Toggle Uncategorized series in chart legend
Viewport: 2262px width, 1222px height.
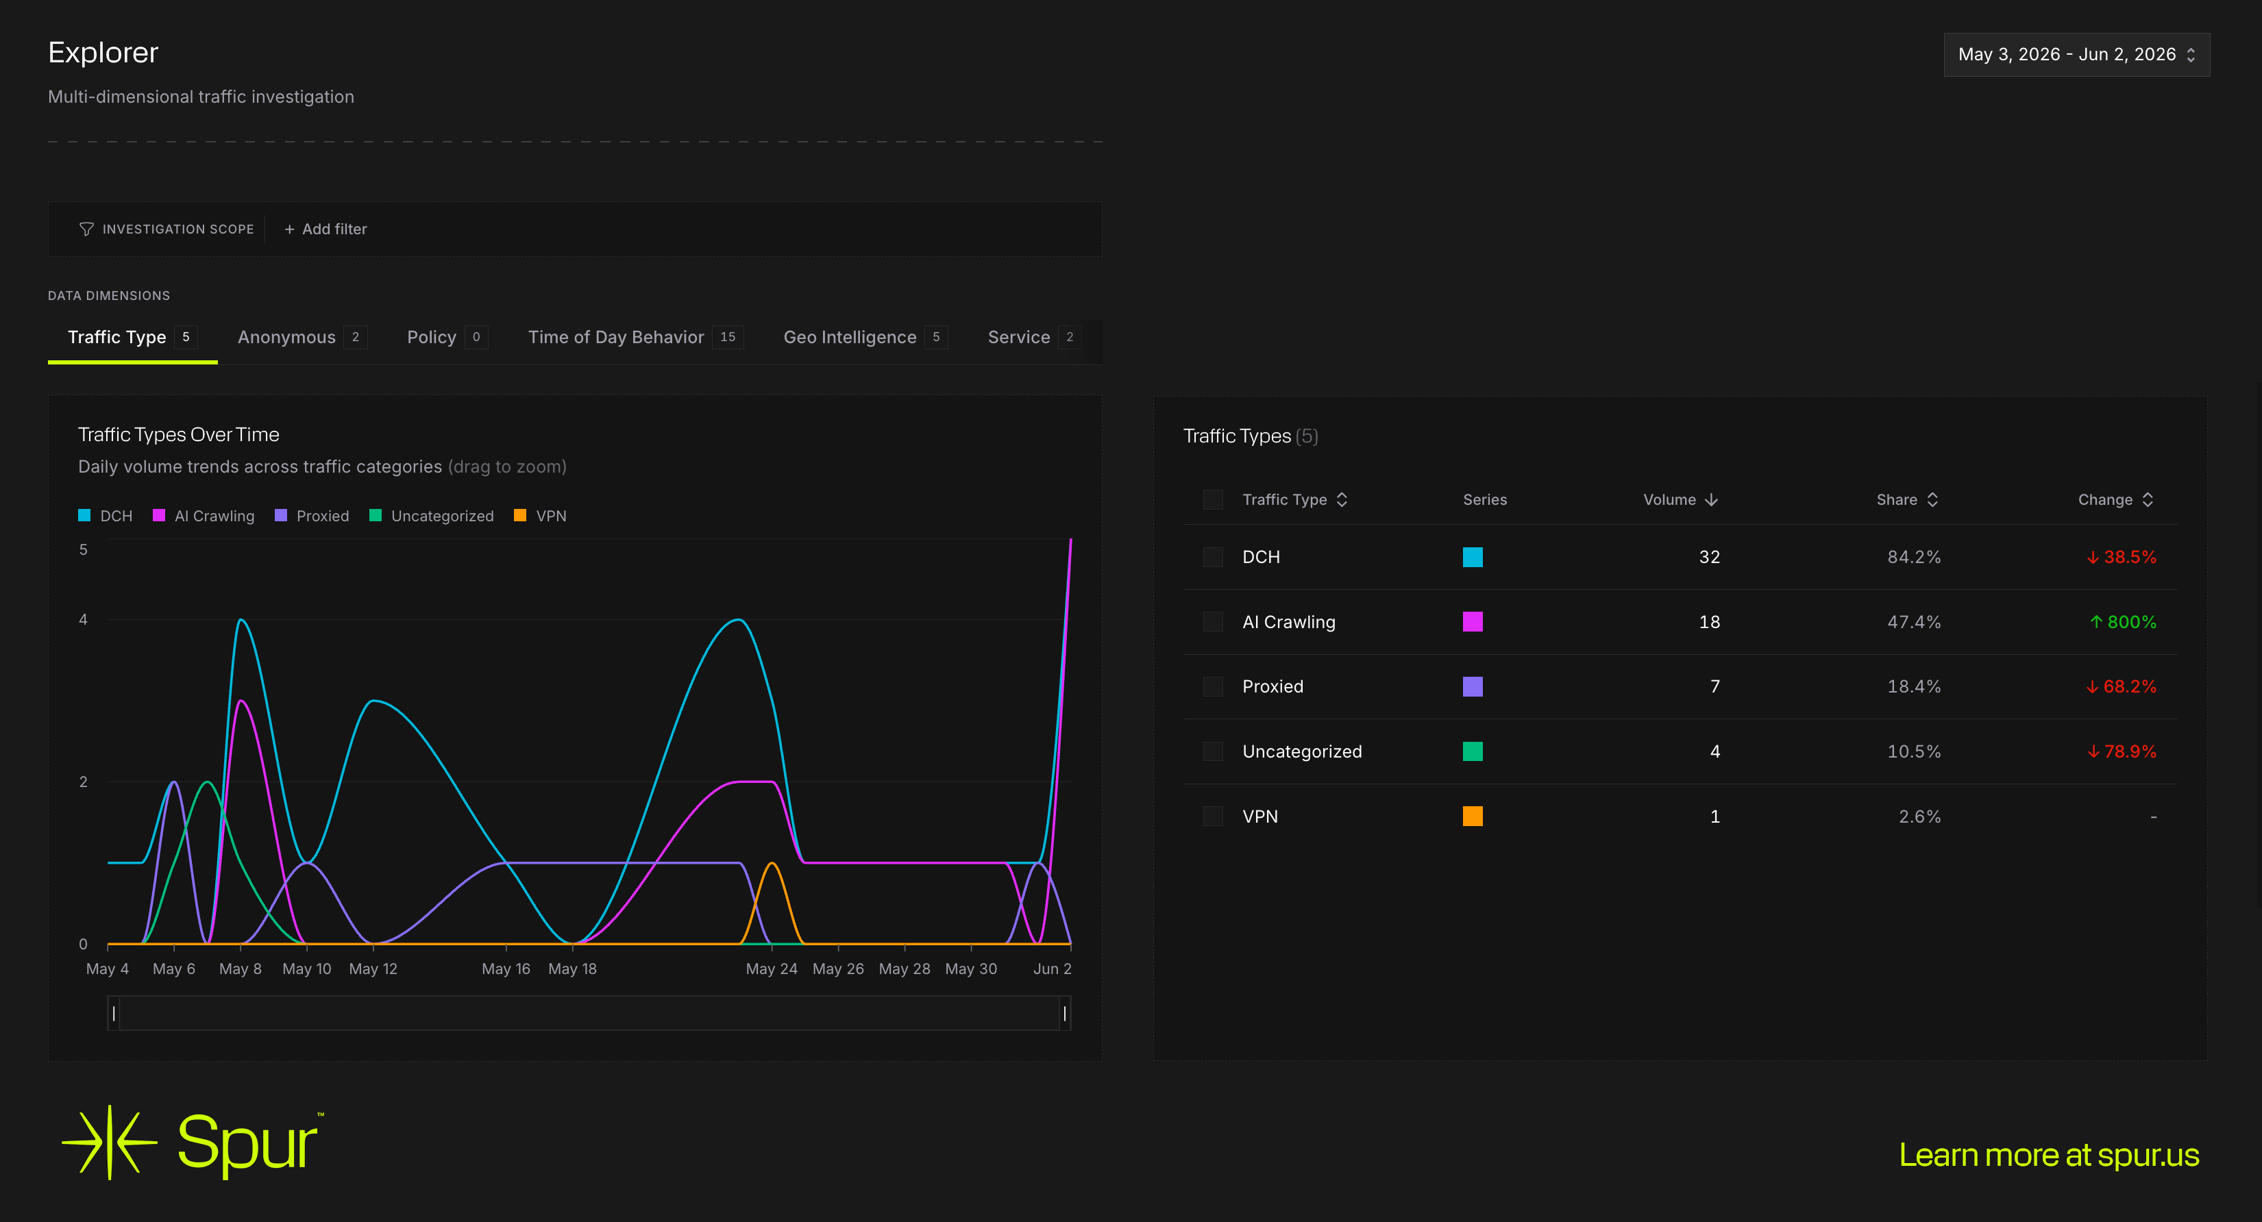(x=432, y=516)
